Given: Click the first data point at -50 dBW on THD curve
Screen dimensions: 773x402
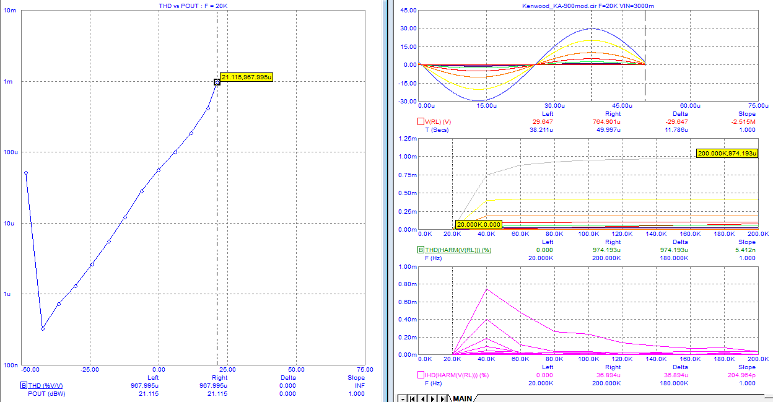Looking at the screenshot, I should (x=26, y=173).
